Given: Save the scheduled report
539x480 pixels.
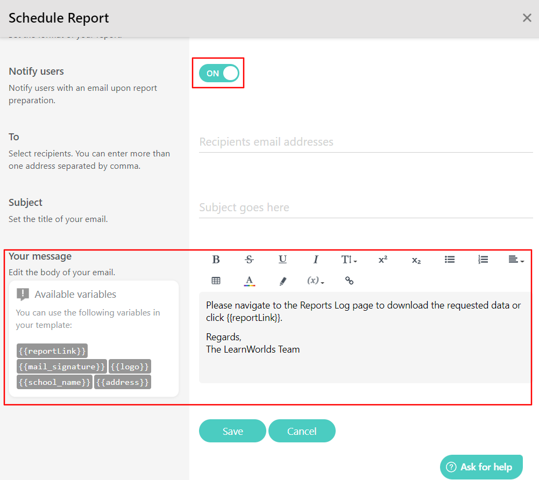Looking at the screenshot, I should pos(232,431).
